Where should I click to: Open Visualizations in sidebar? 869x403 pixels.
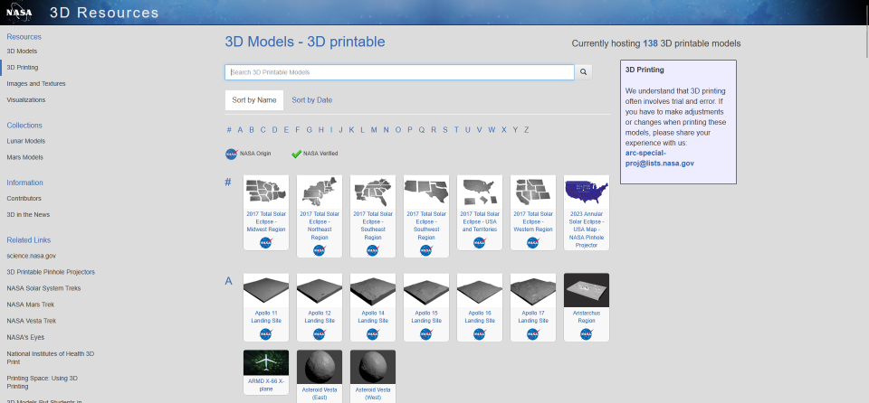(x=26, y=100)
